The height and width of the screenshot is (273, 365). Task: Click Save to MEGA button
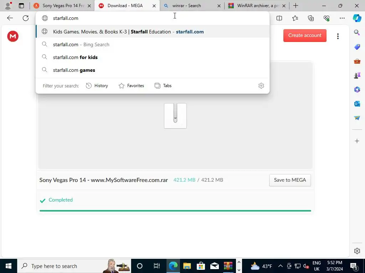click(x=290, y=180)
